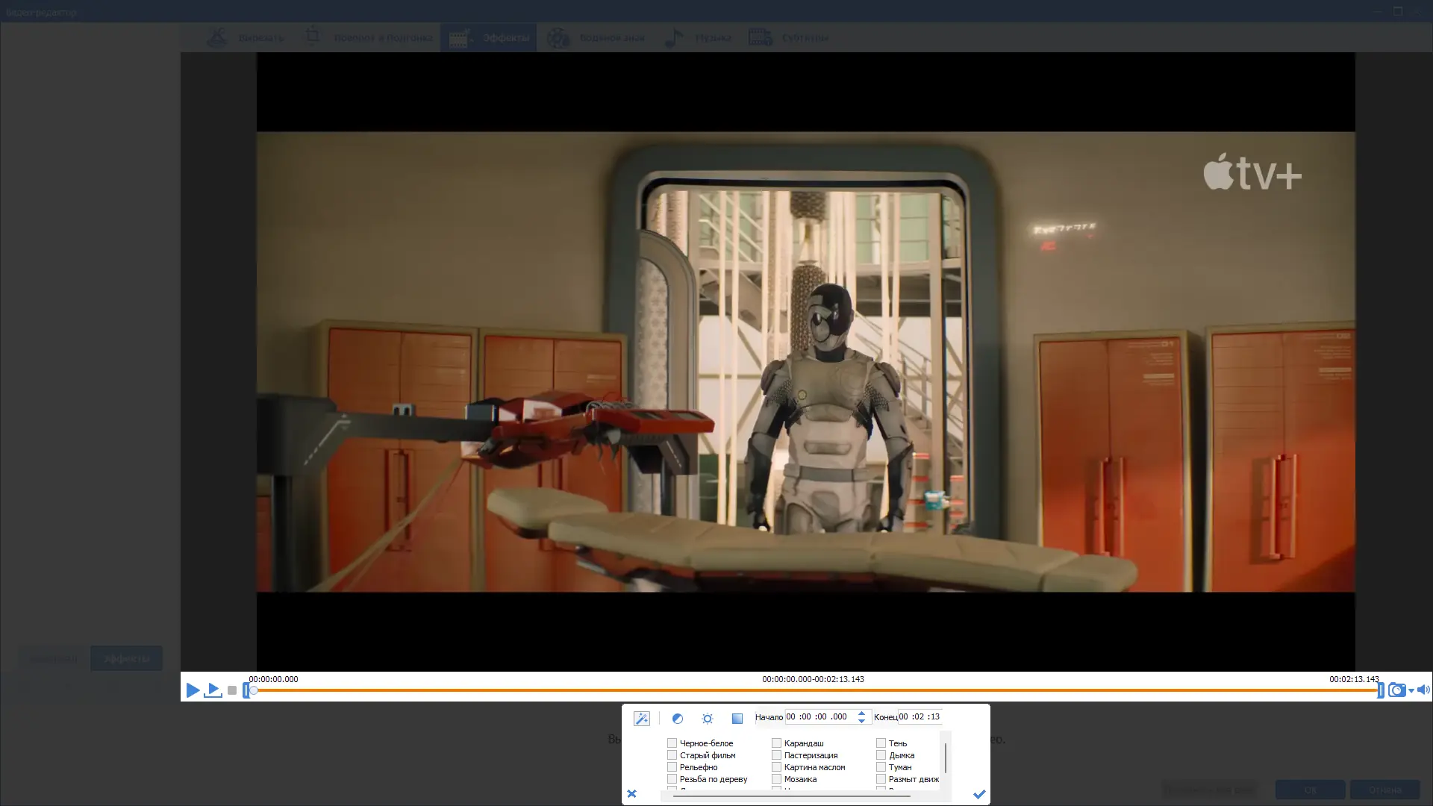
Task: Confirm effects with the blue checkmark
Action: 979,794
